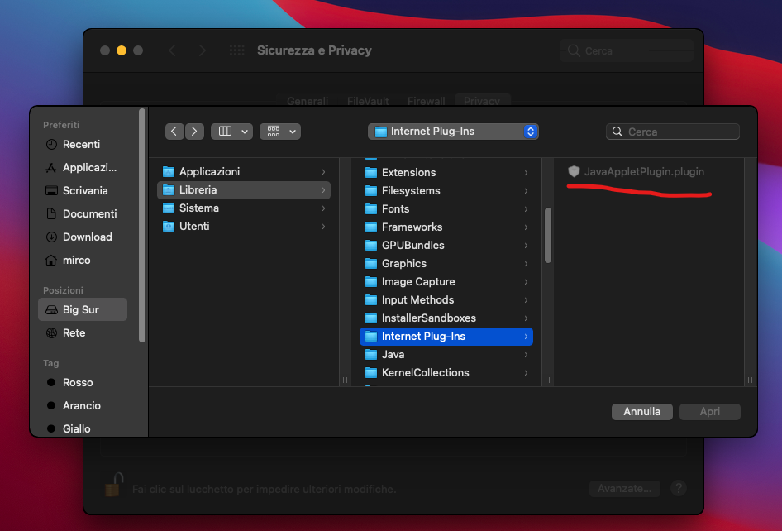Select the KernelCollections folder
This screenshot has width=782, height=531.
click(446, 373)
